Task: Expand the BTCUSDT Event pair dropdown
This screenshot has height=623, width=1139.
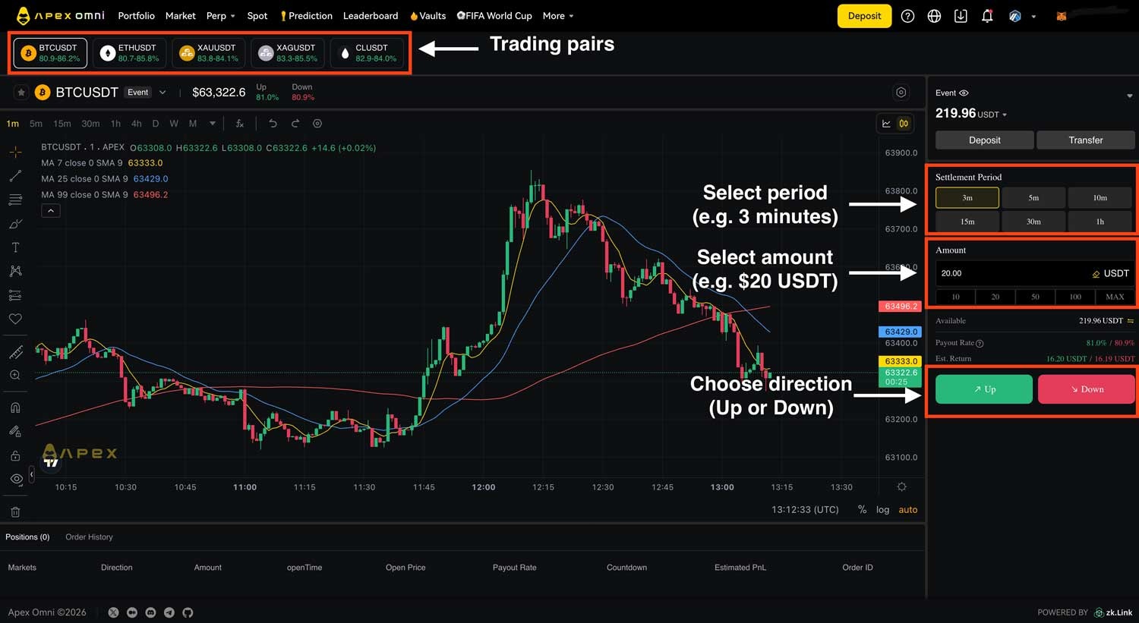Action: 162,93
